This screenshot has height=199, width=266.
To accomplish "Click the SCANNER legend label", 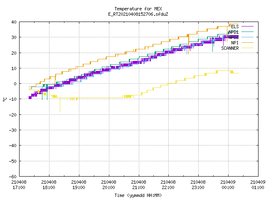I will coord(230,48).
